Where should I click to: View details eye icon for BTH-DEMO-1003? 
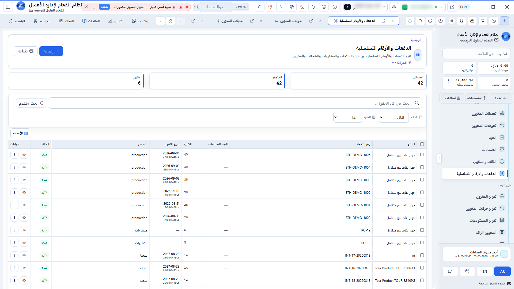(24, 180)
